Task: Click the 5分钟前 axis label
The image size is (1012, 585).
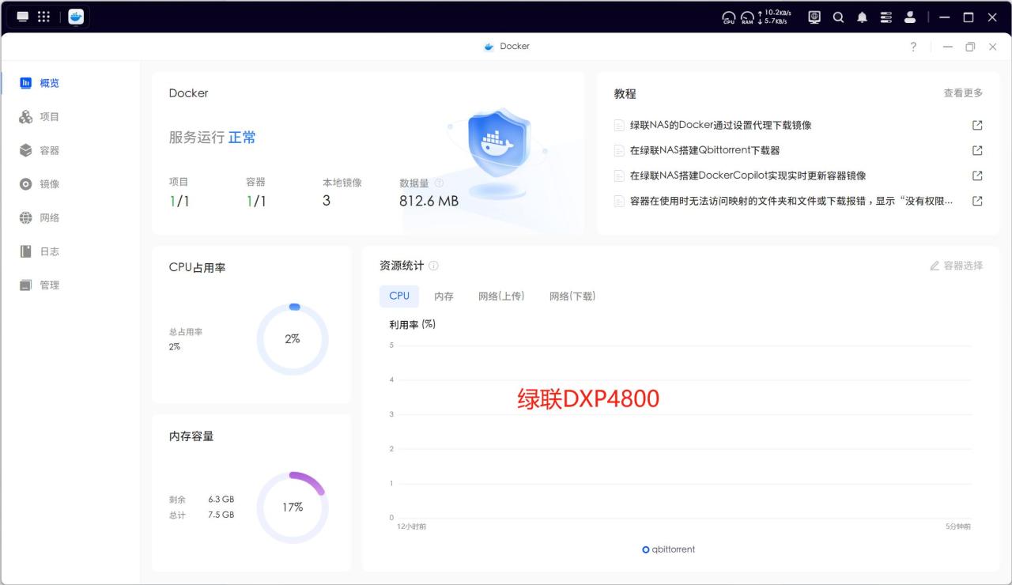Action: (958, 526)
